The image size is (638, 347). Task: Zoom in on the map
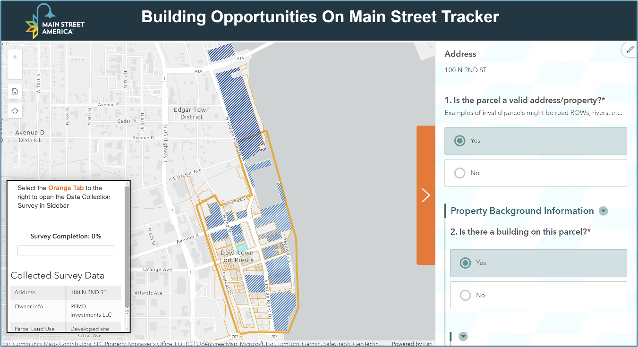tap(15, 57)
